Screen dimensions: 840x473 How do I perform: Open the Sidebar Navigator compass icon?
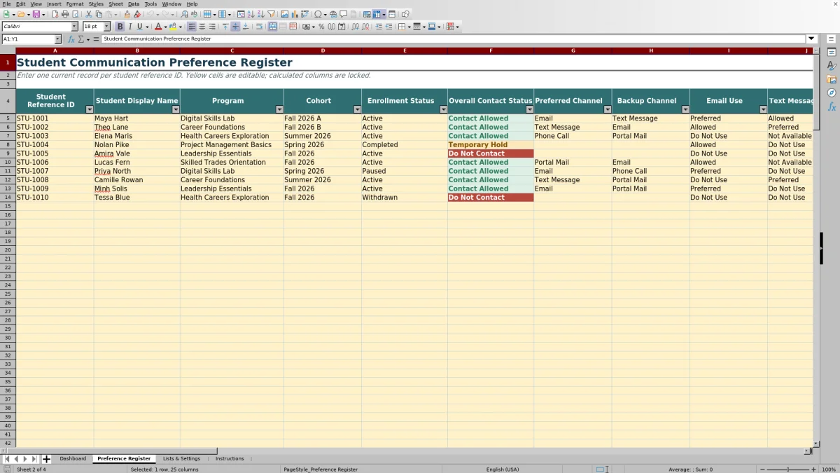coord(832,92)
